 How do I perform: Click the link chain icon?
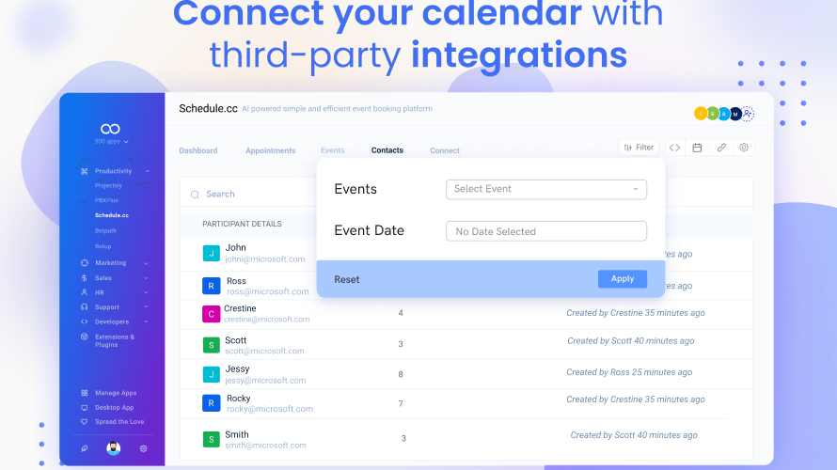pos(721,148)
